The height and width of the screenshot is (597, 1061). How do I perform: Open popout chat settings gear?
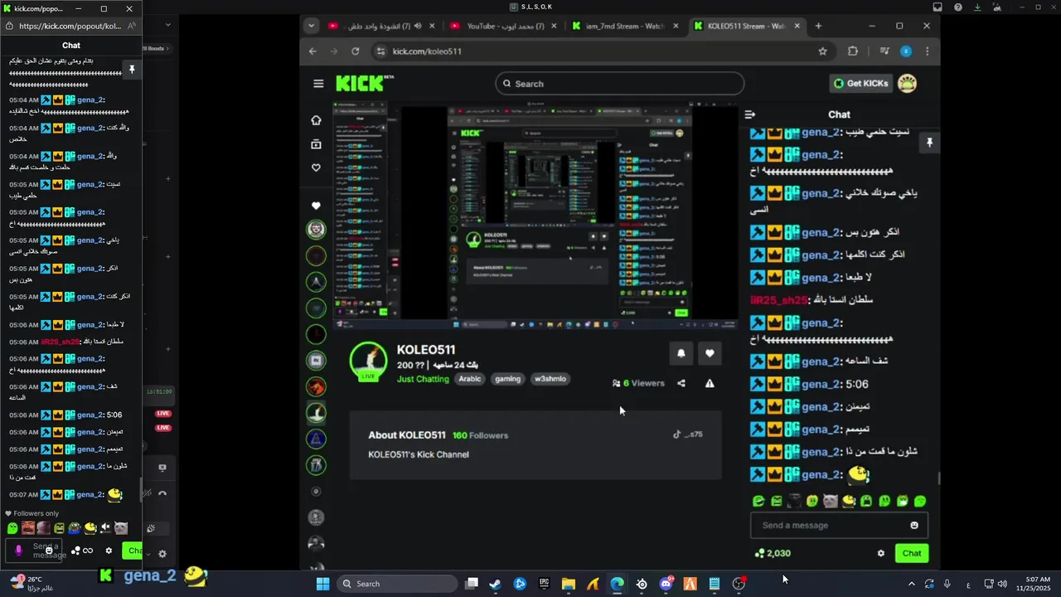point(109,551)
